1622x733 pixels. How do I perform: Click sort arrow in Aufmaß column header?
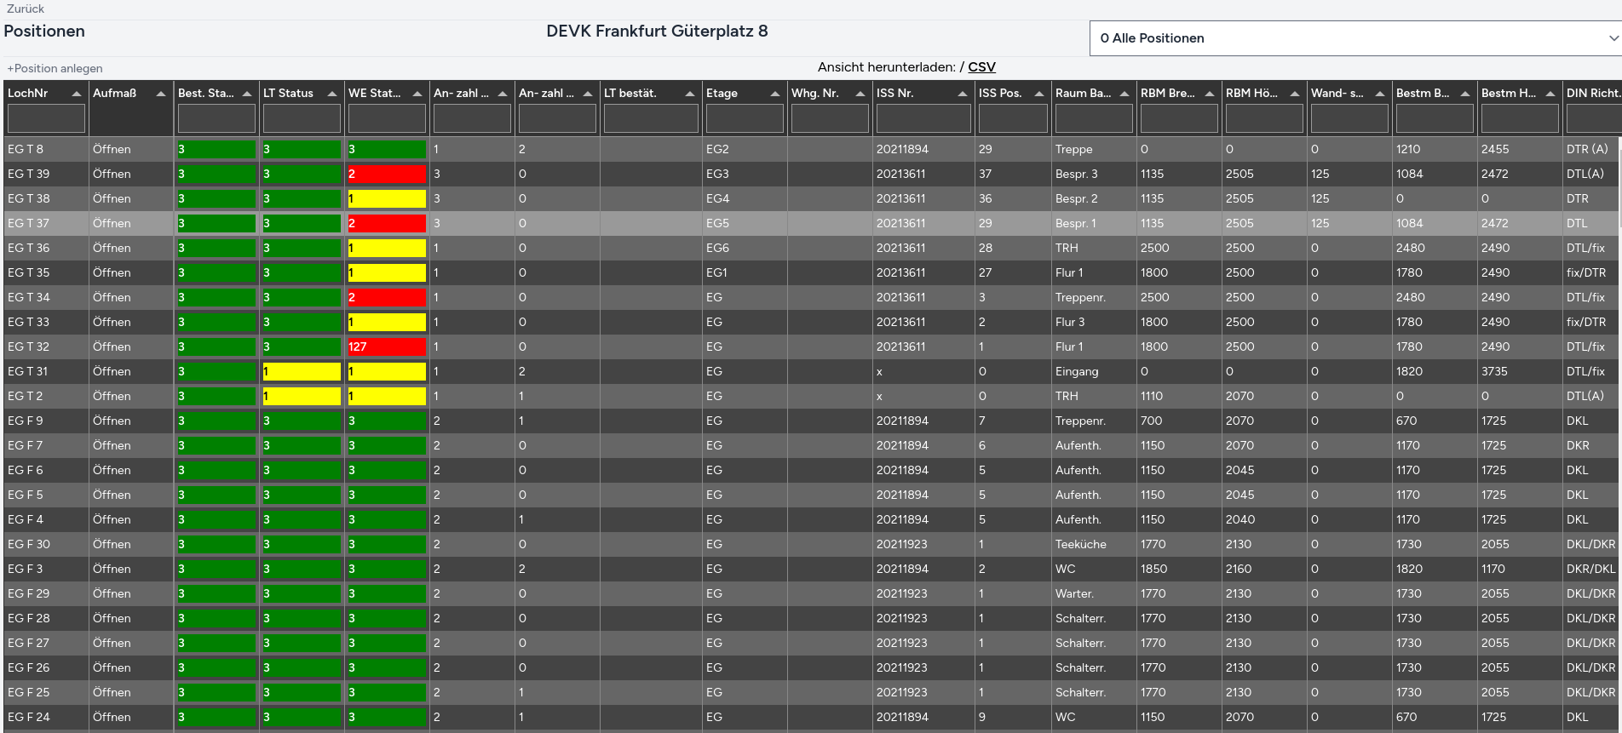coord(161,94)
